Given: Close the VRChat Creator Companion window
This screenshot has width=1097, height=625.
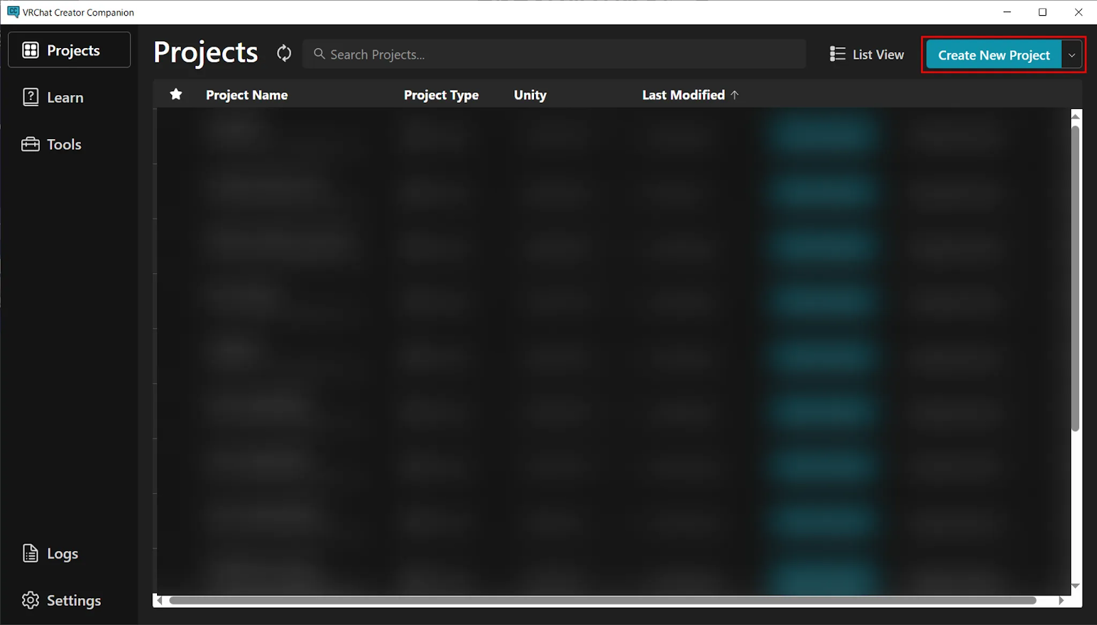Looking at the screenshot, I should coord(1078,12).
